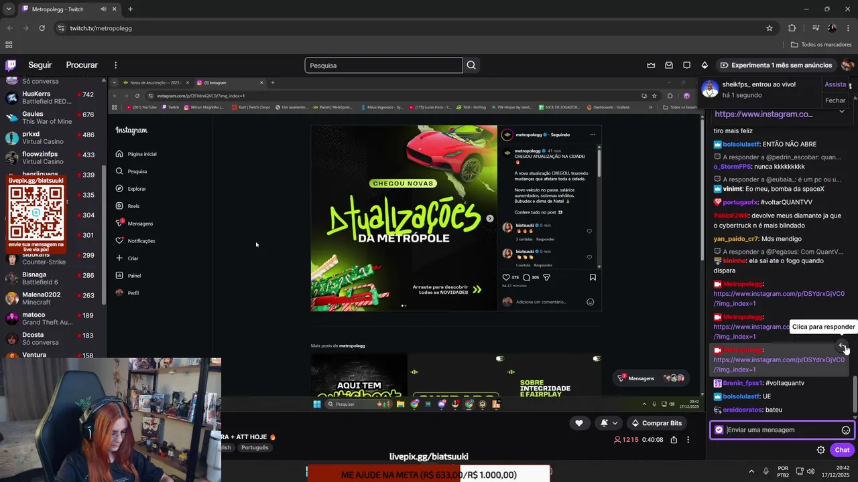Screen dimensions: 858x482
Task: Toggle the stream notification bell
Action: click(604, 423)
